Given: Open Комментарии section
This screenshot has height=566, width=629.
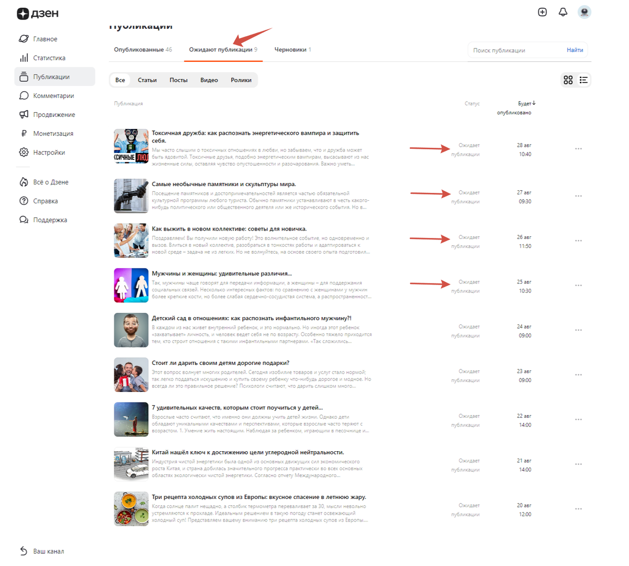Looking at the screenshot, I should [x=55, y=95].
